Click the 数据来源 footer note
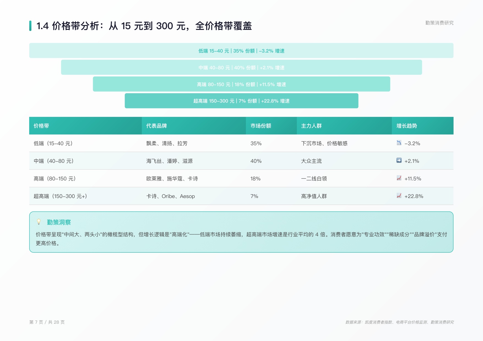 tap(400, 322)
